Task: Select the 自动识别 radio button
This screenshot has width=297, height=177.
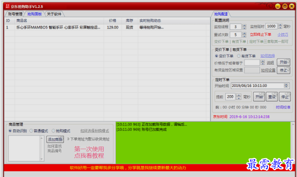Action: (10, 131)
